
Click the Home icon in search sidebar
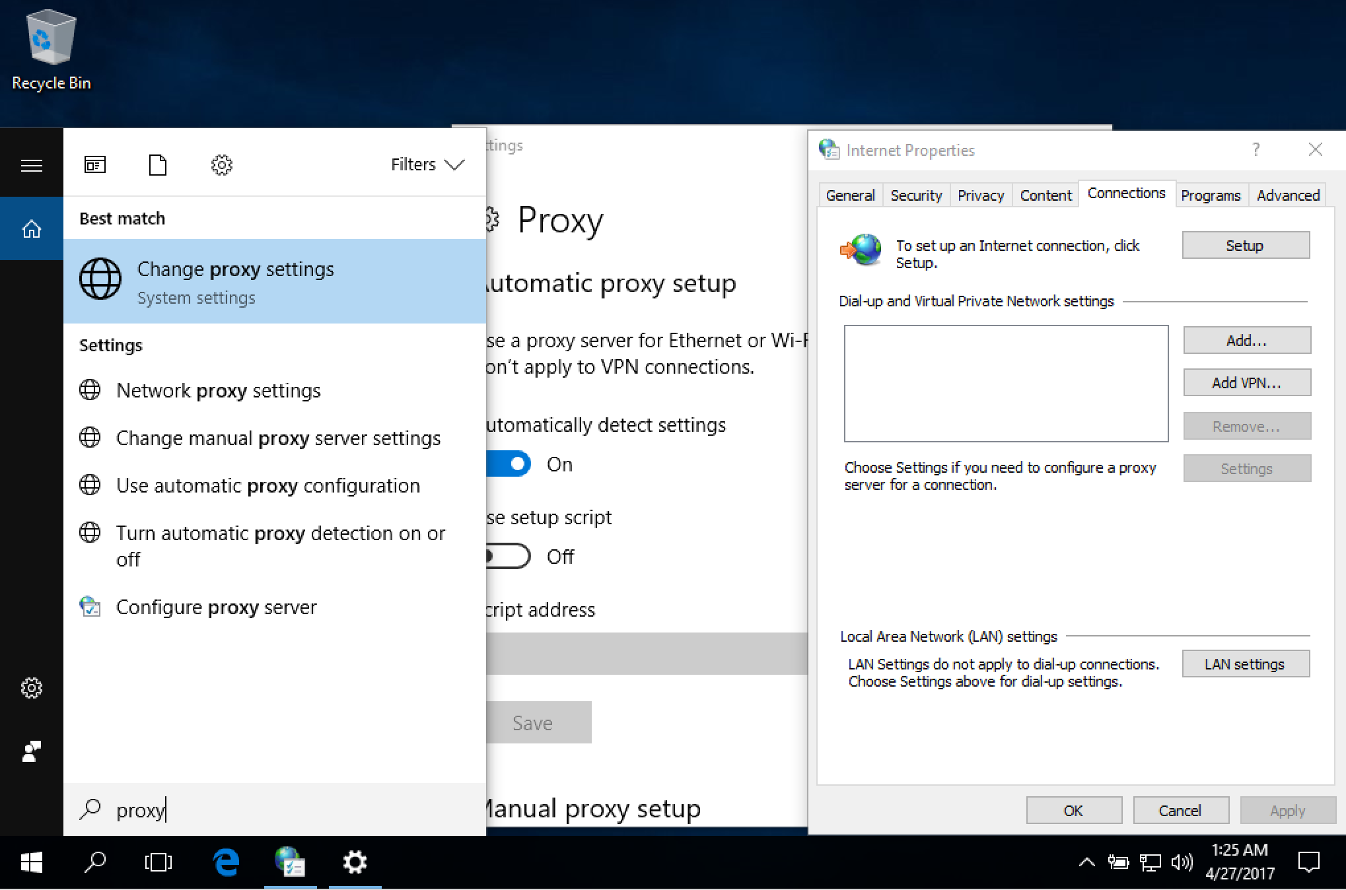point(32,229)
